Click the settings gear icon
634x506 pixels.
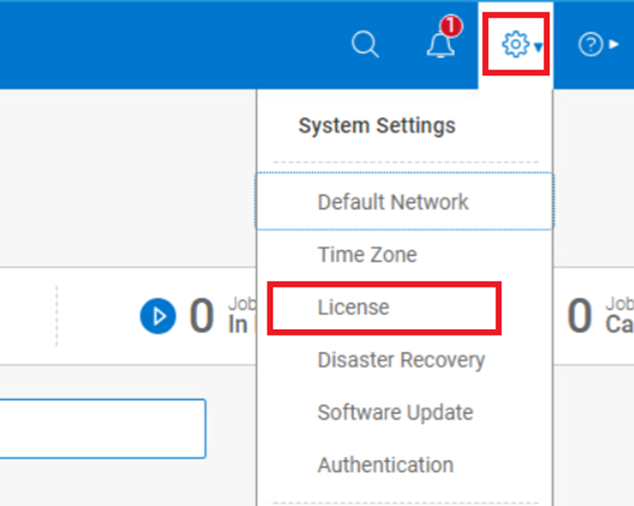513,44
